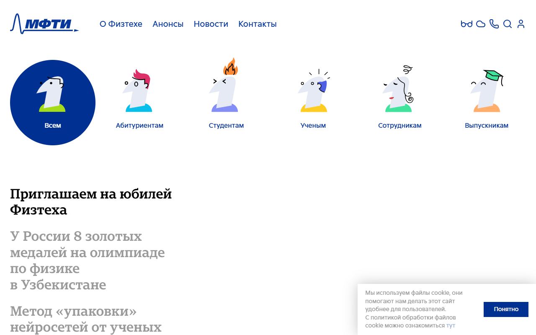Choose Выпускникам audience label
536x335 pixels.
point(487,125)
